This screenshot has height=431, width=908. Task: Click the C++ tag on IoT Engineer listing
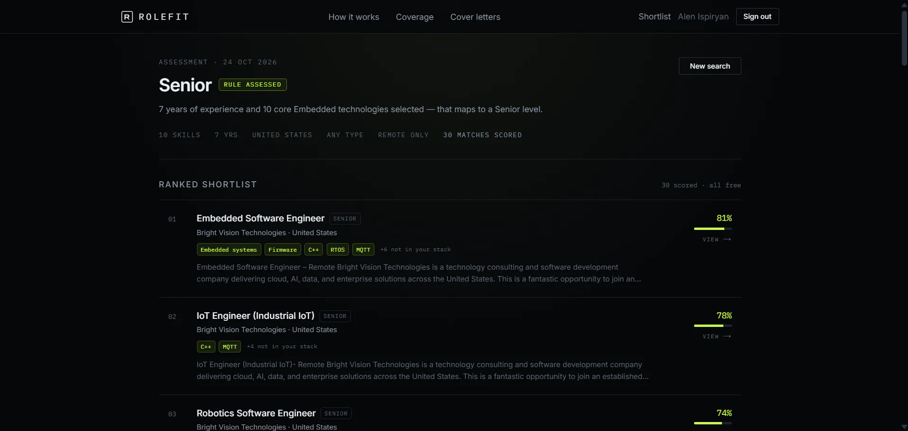pyautogui.click(x=206, y=347)
